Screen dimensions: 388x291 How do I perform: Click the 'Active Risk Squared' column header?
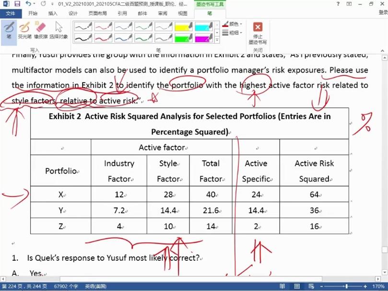(x=314, y=171)
